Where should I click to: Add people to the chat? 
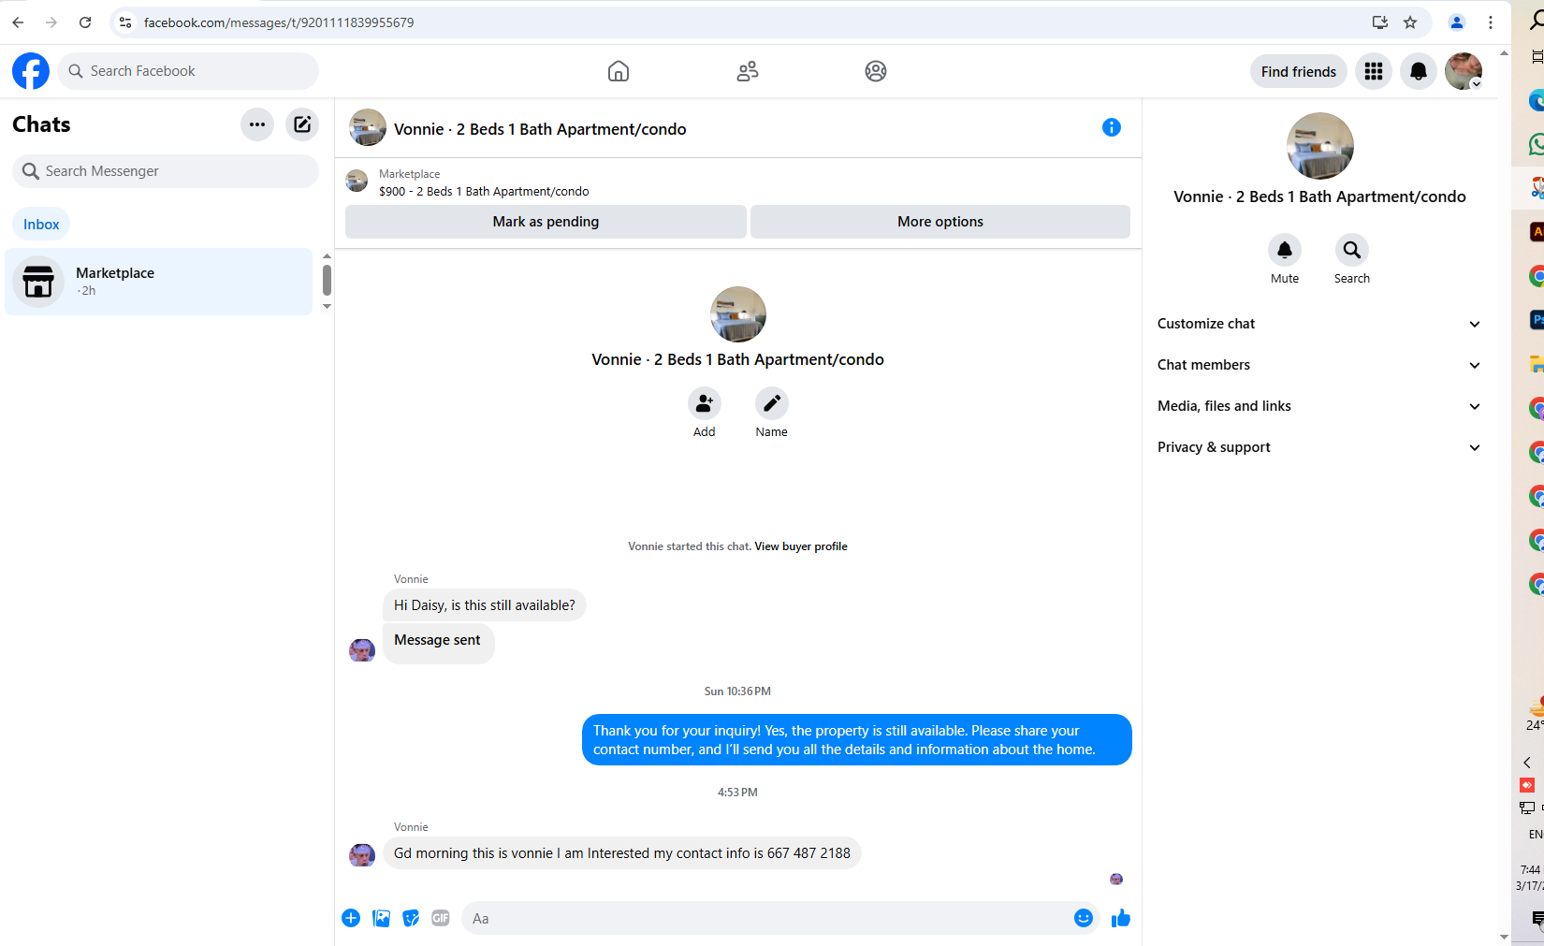pos(705,403)
